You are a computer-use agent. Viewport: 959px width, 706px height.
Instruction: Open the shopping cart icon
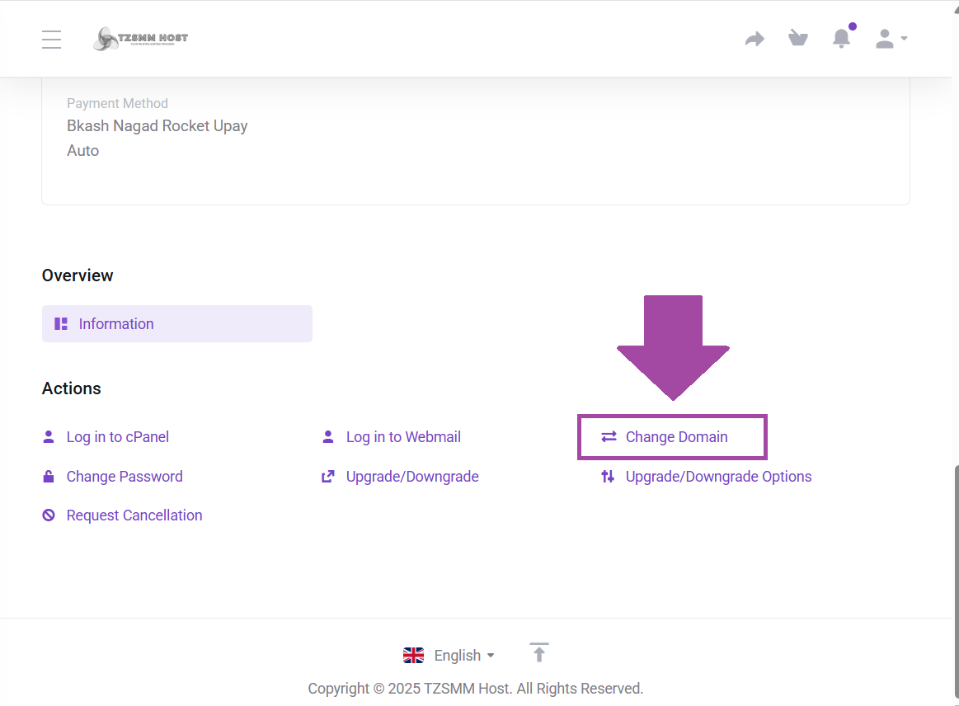(797, 38)
